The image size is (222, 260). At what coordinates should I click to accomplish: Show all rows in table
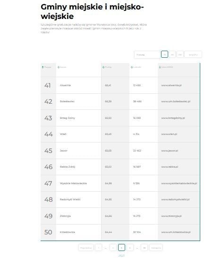coord(193,54)
